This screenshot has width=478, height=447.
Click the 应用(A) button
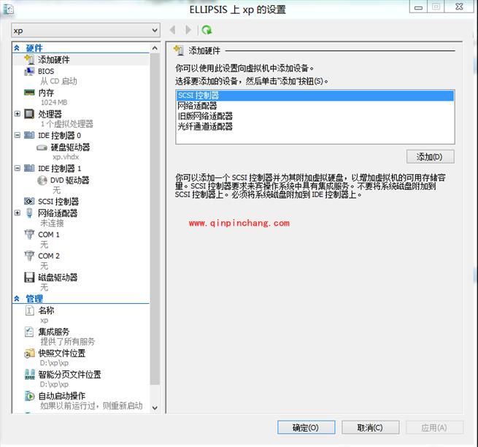434,427
